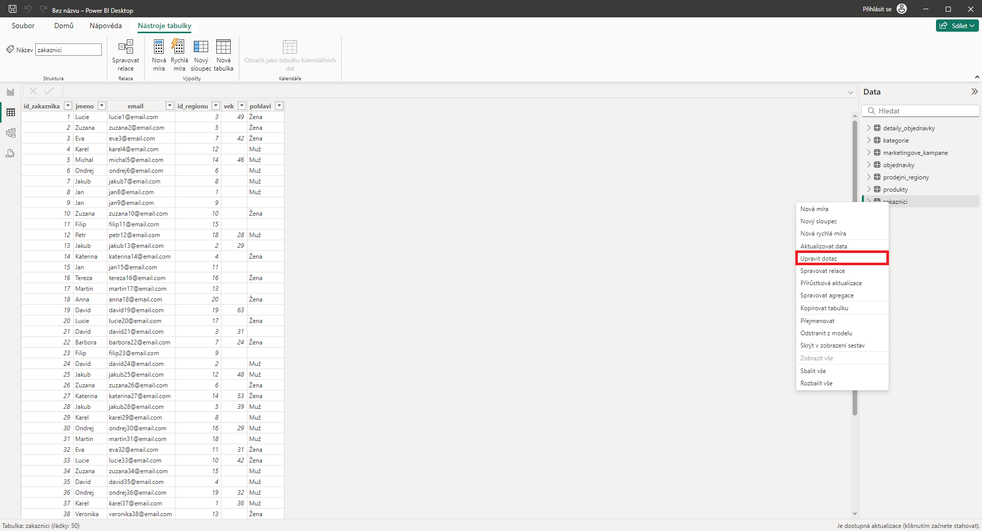Viewport: 982px width, 531px height.
Task: Click Přihlásit se in the title bar
Action: [877, 9]
